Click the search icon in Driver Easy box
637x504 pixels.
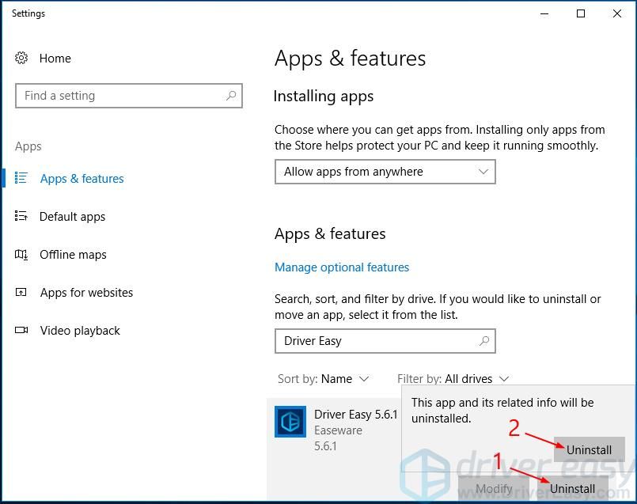(483, 341)
